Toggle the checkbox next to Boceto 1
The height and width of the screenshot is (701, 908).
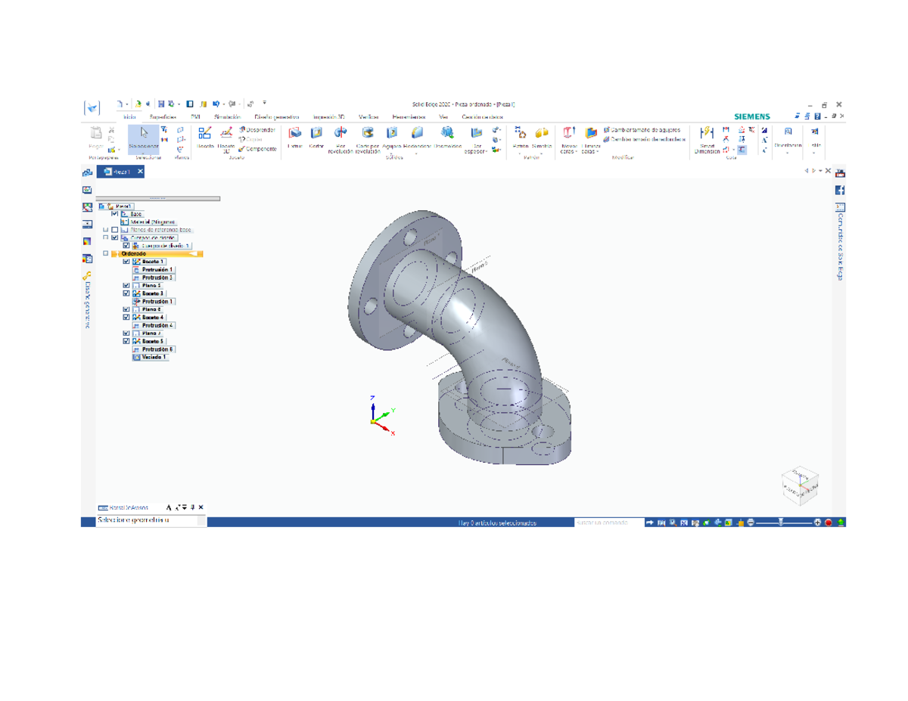pyautogui.click(x=126, y=262)
